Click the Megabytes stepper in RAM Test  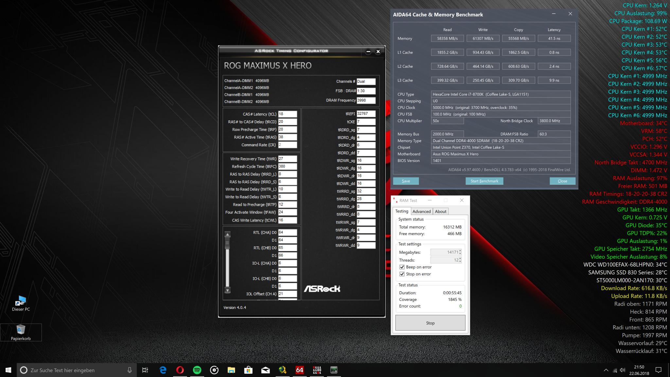point(460,252)
